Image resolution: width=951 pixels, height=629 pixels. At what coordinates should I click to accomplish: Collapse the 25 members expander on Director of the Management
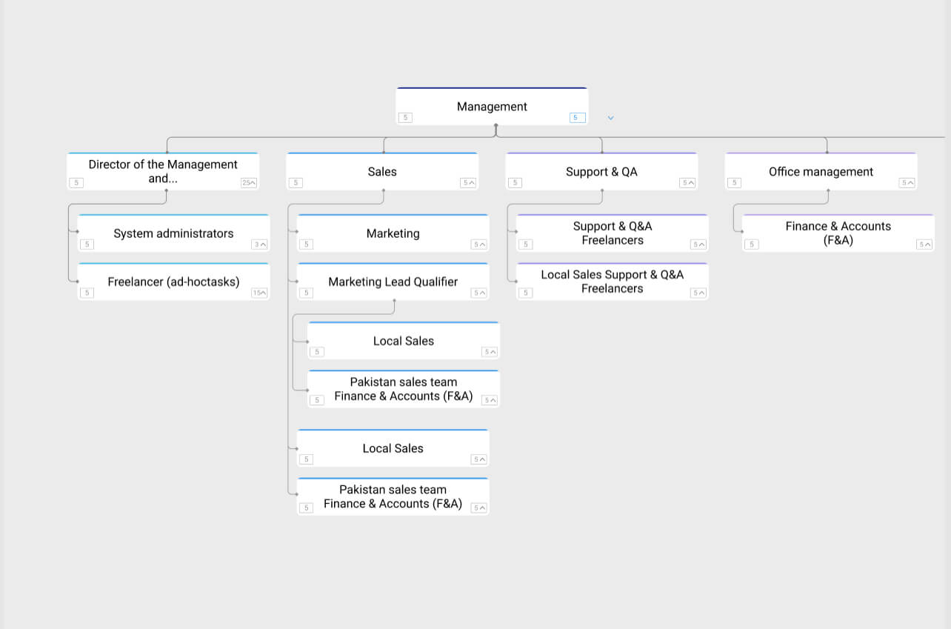[x=249, y=183]
